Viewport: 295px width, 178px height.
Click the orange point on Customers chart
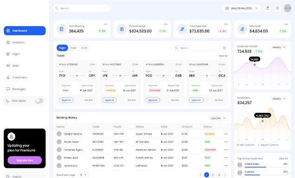click(x=262, y=121)
